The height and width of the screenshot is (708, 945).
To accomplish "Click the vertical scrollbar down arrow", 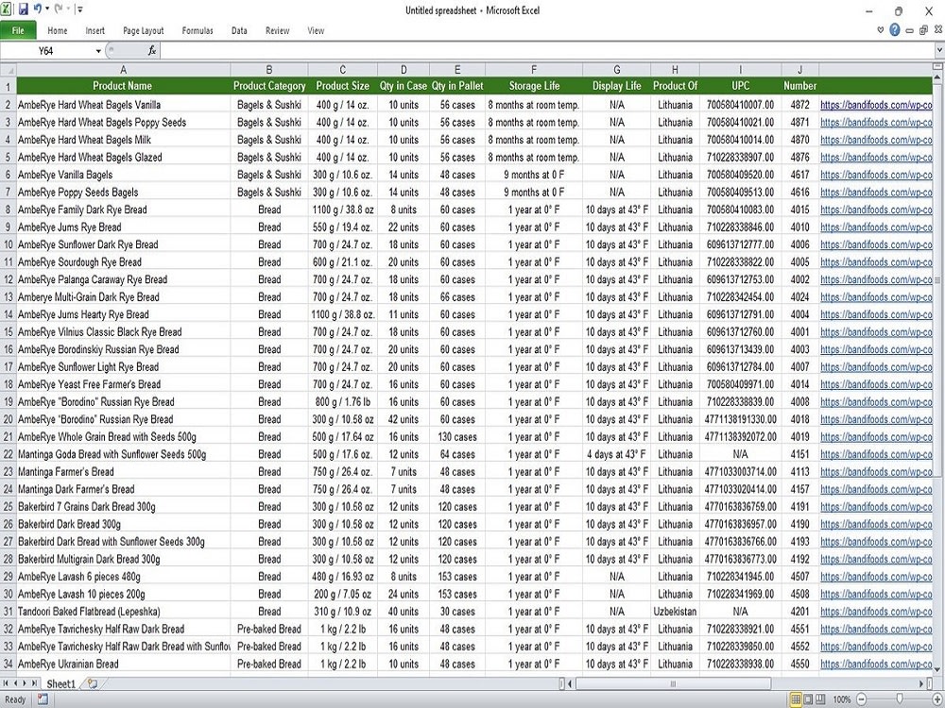I will 937,668.
